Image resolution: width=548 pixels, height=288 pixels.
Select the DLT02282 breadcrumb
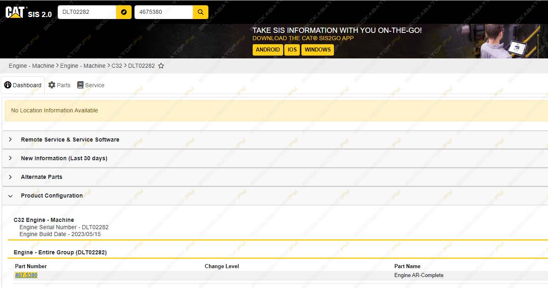141,66
